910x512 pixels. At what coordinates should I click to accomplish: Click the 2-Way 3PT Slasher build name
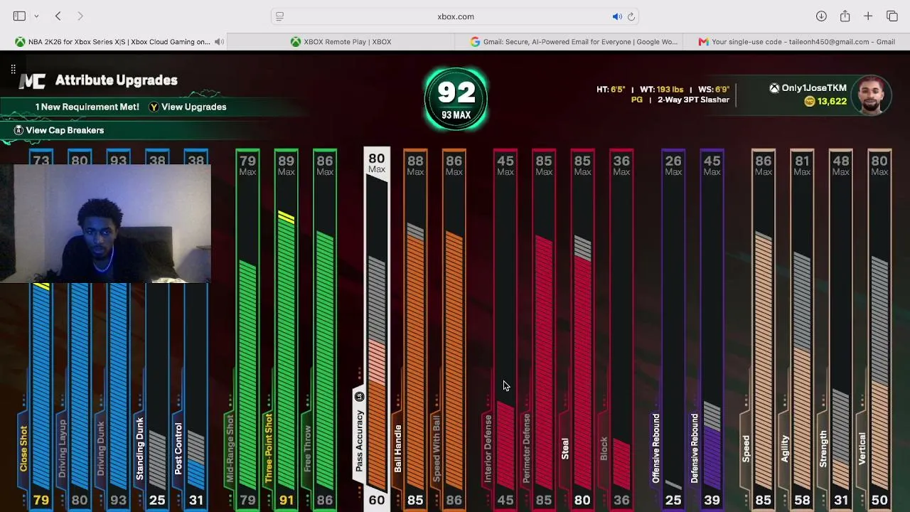pyautogui.click(x=693, y=100)
